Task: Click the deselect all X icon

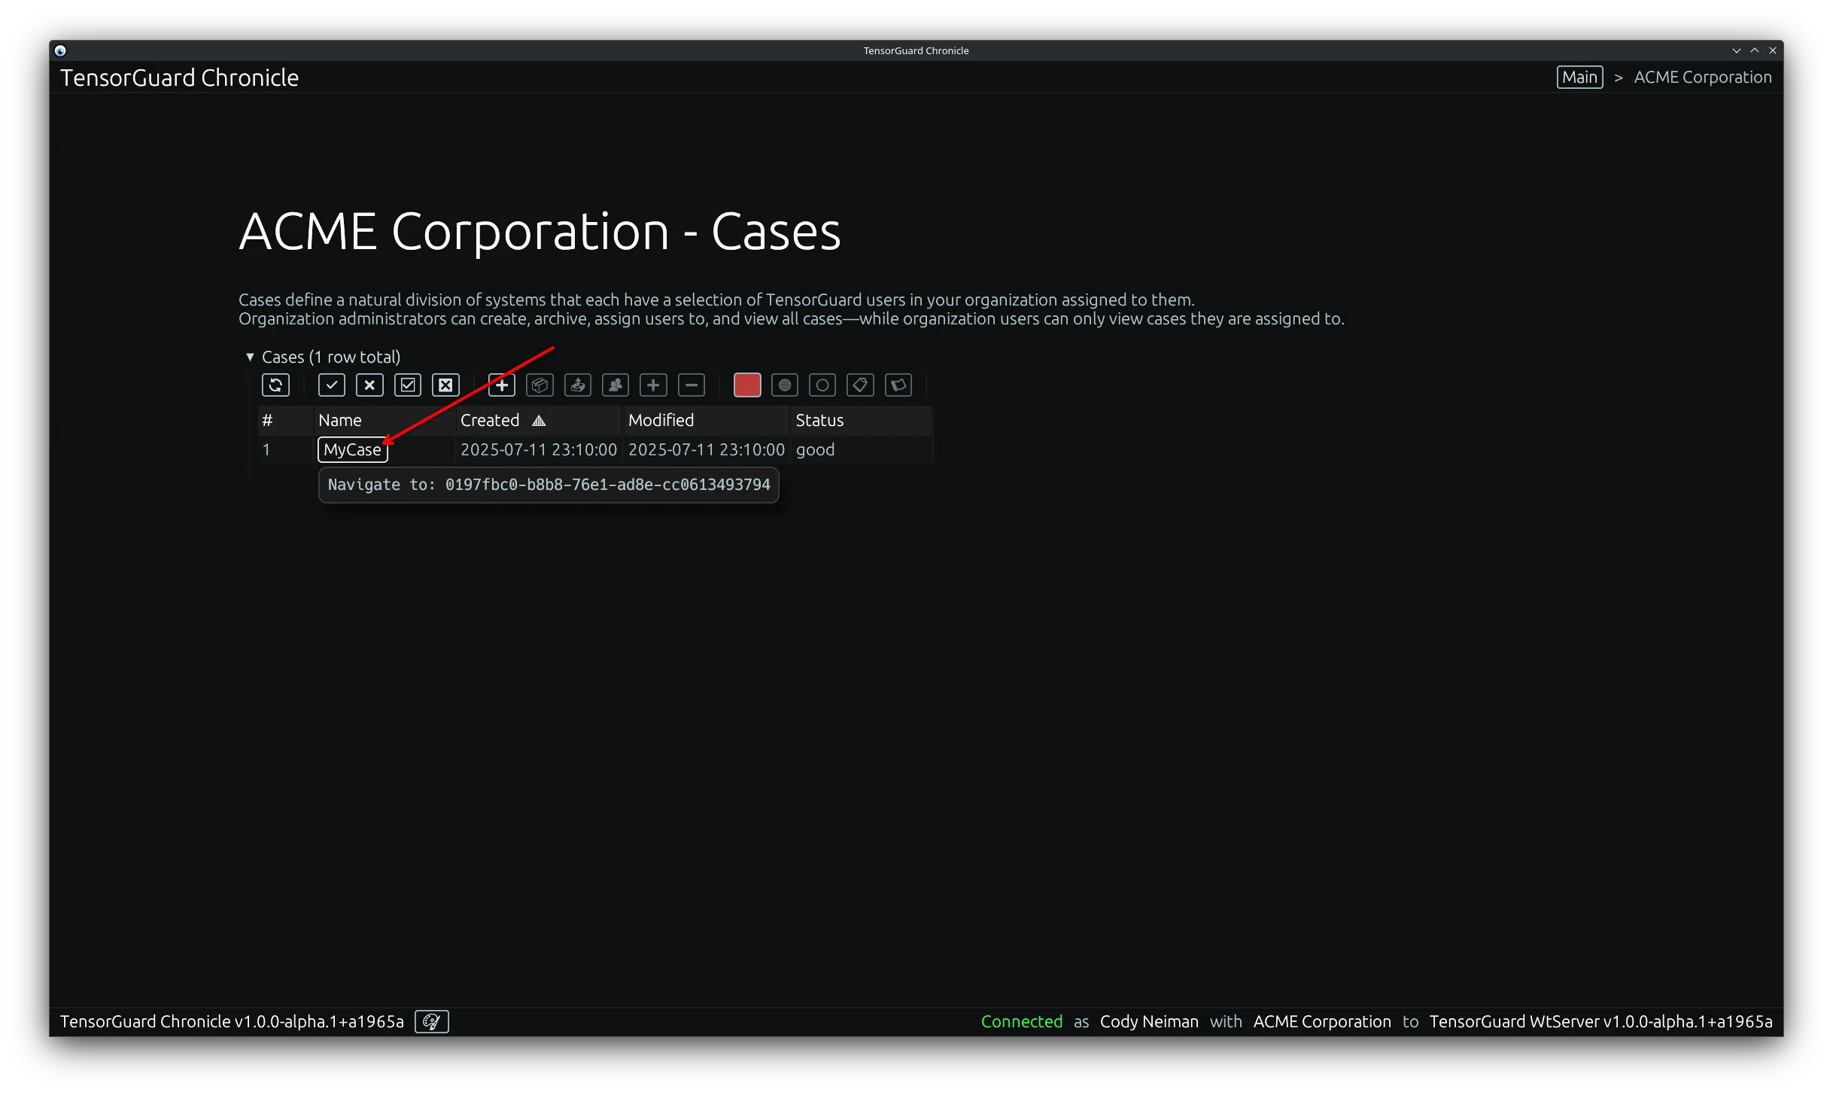Action: tap(369, 385)
